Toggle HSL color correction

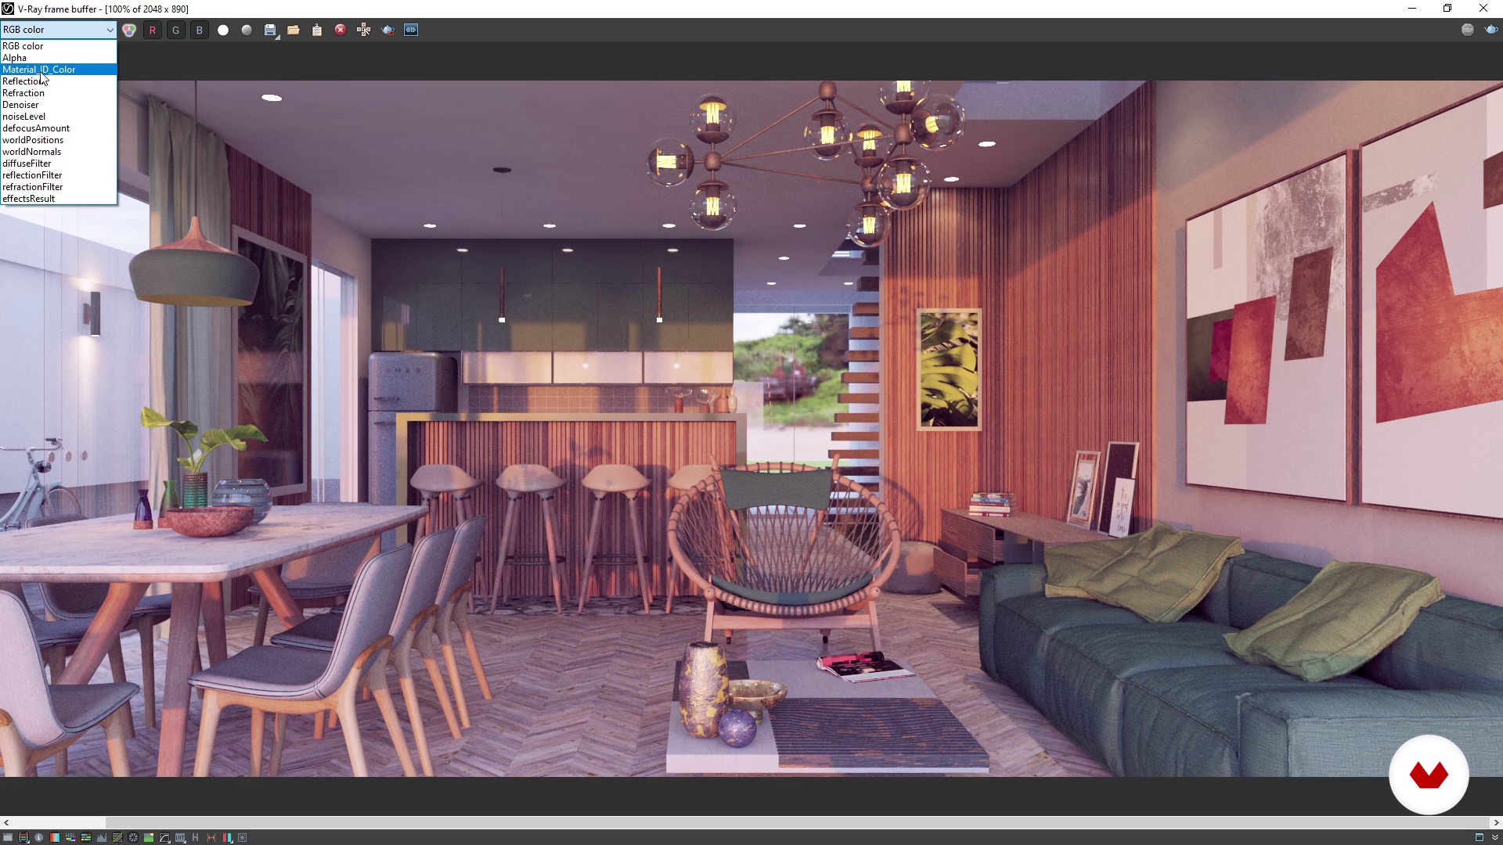pyautogui.click(x=70, y=837)
